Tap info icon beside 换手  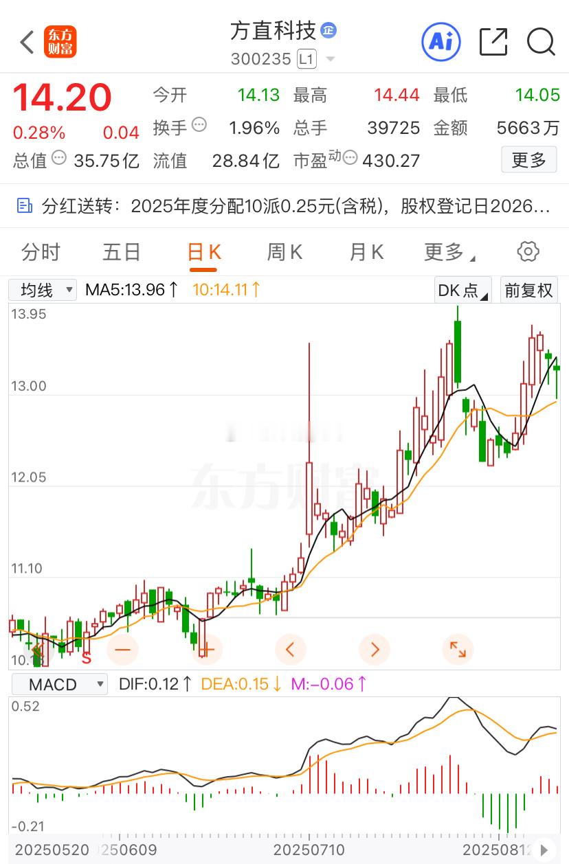click(x=199, y=125)
